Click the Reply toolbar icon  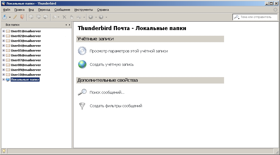click(31, 17)
